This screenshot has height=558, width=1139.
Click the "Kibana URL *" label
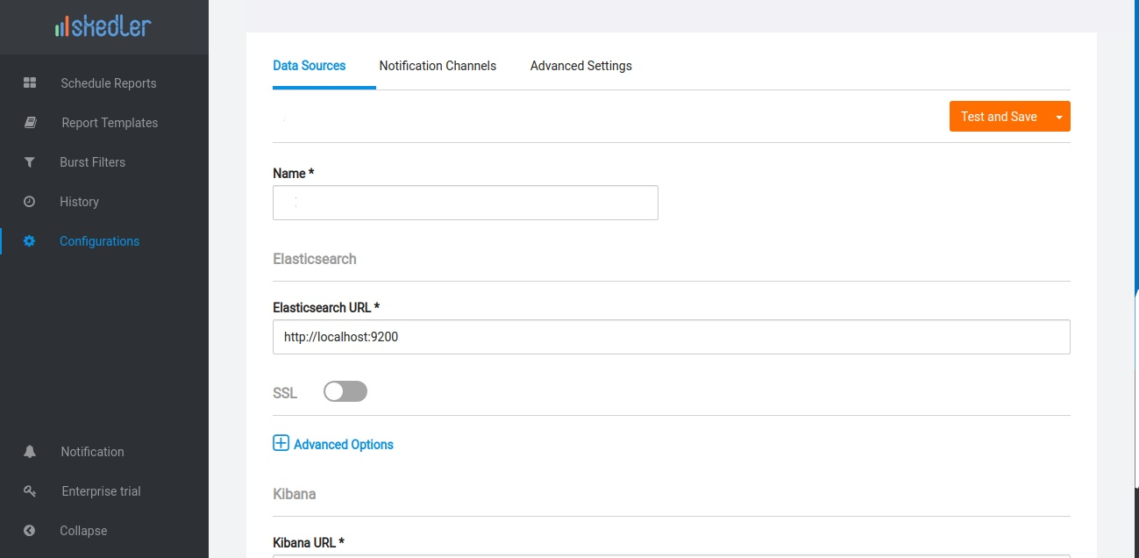pyautogui.click(x=309, y=542)
